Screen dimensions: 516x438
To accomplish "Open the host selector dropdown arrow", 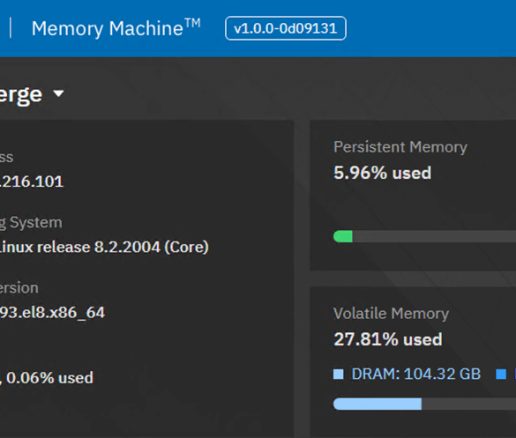I will (58, 93).
